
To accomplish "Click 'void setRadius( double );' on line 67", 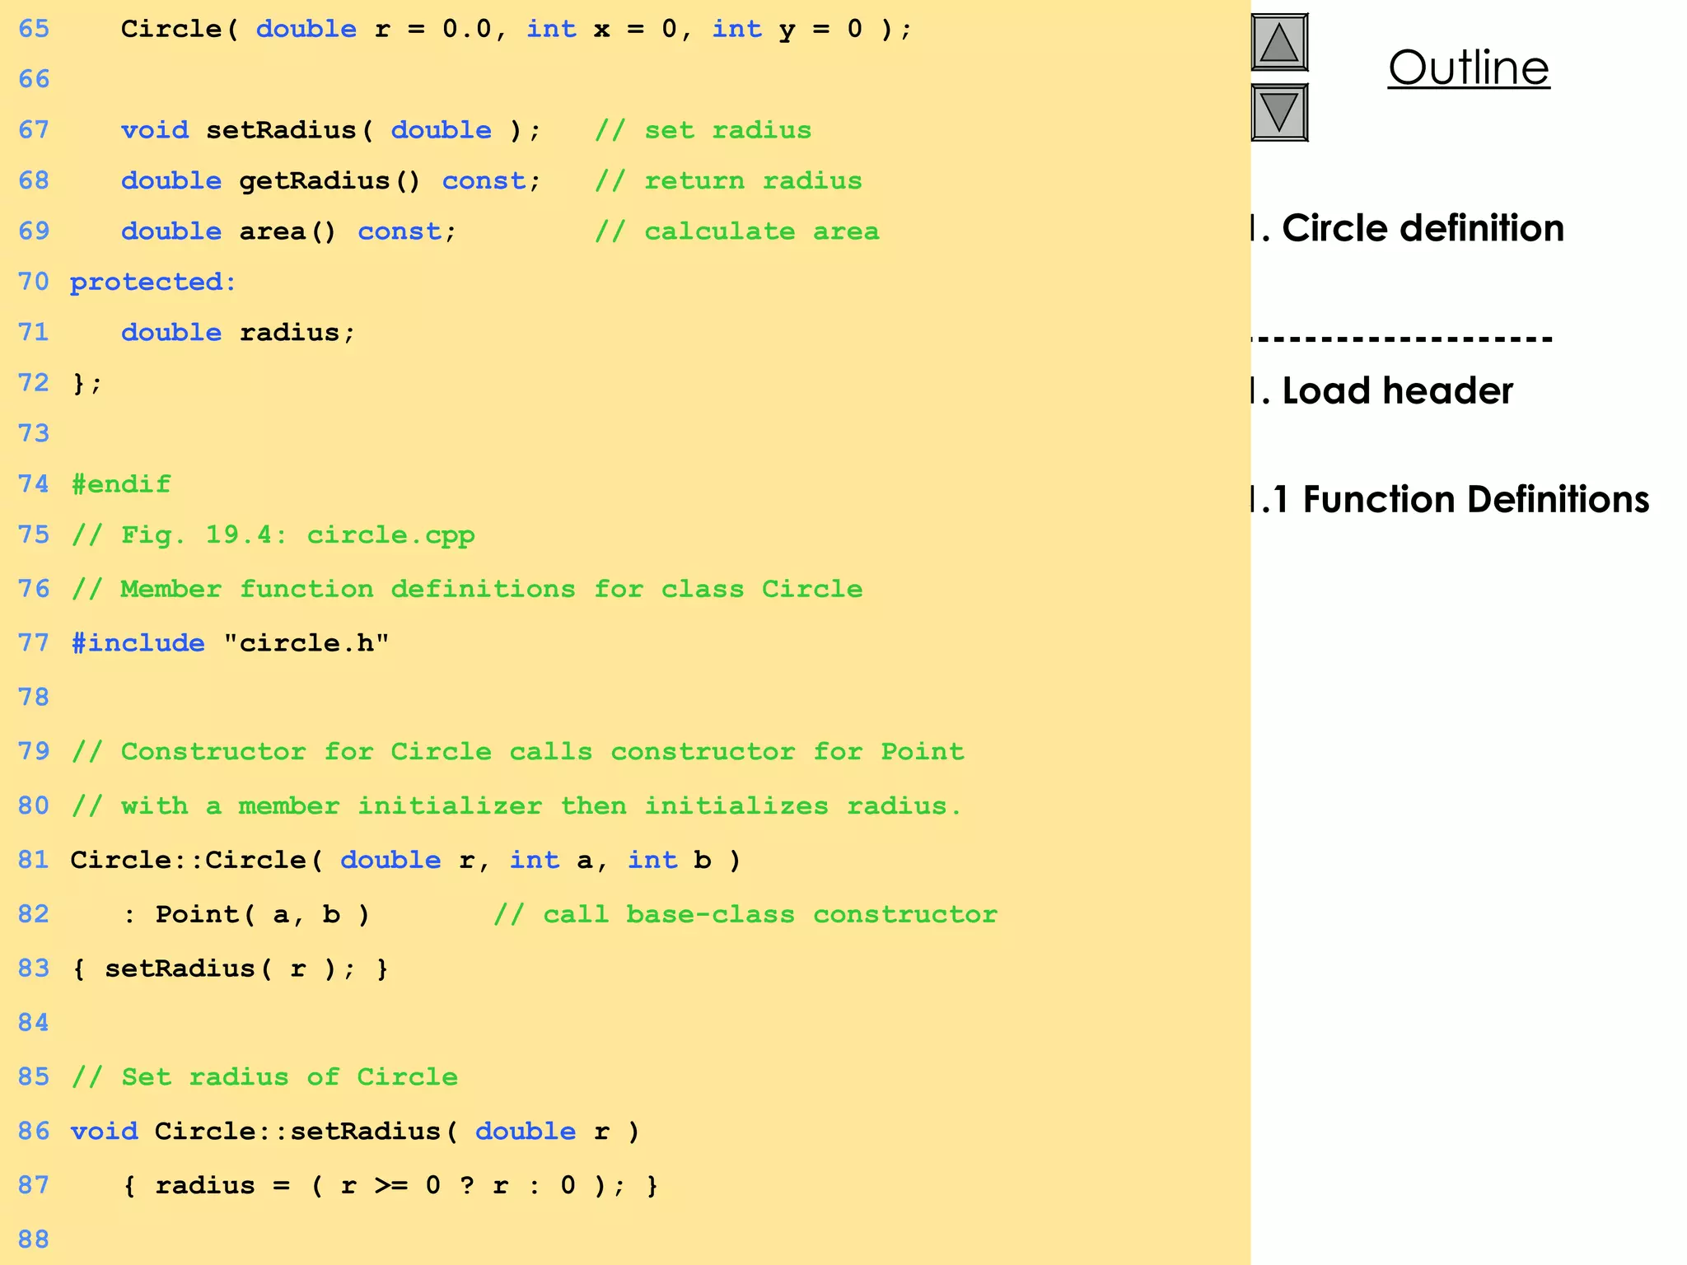I will click(x=330, y=130).
